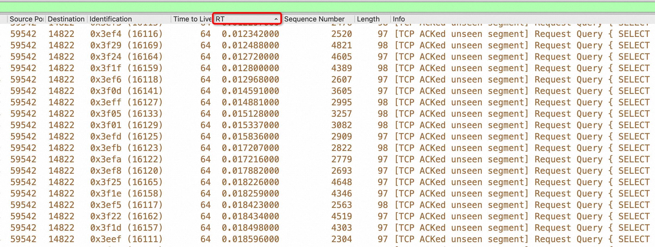
Task: Click sequence number 4519
Action: click(342, 216)
